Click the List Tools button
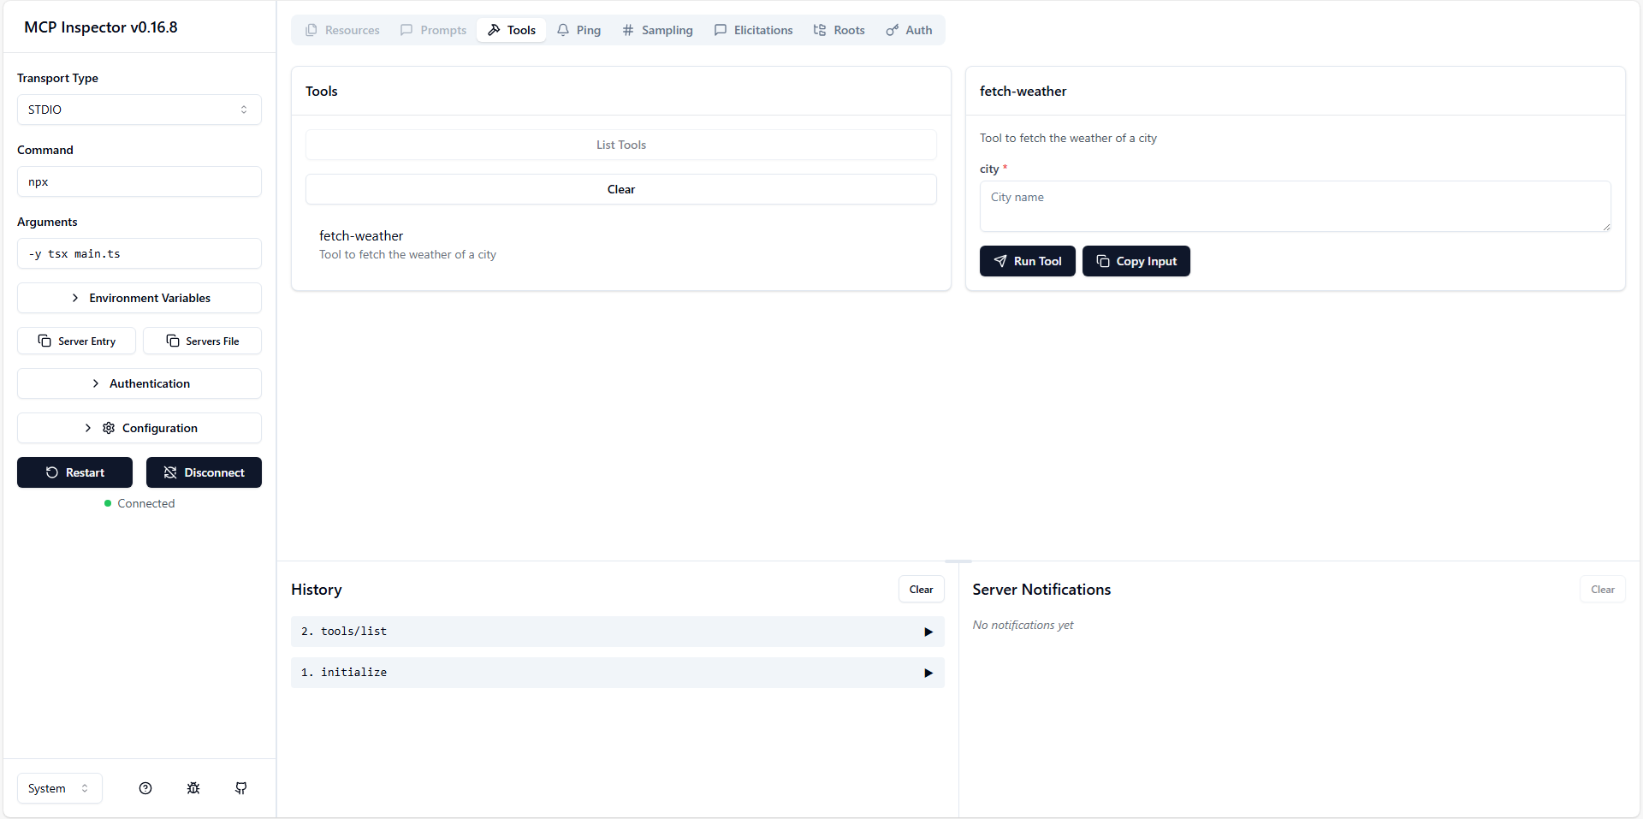The width and height of the screenshot is (1643, 819). pos(621,145)
